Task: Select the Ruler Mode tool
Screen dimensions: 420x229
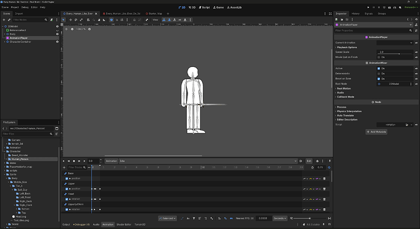Action: click(x=104, y=20)
